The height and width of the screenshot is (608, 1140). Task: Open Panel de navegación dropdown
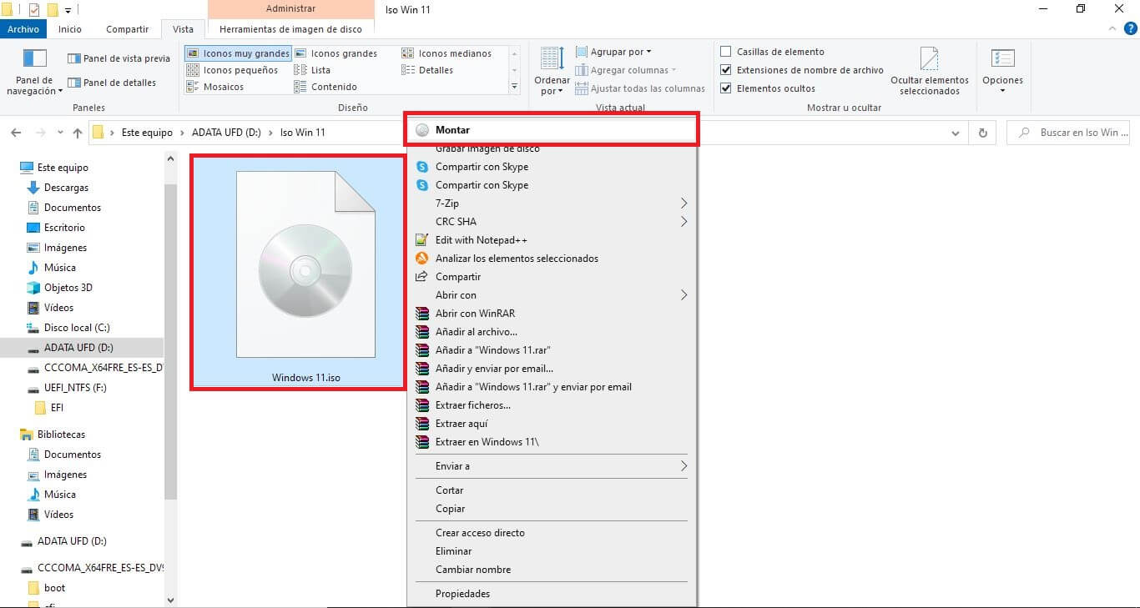[x=34, y=72]
